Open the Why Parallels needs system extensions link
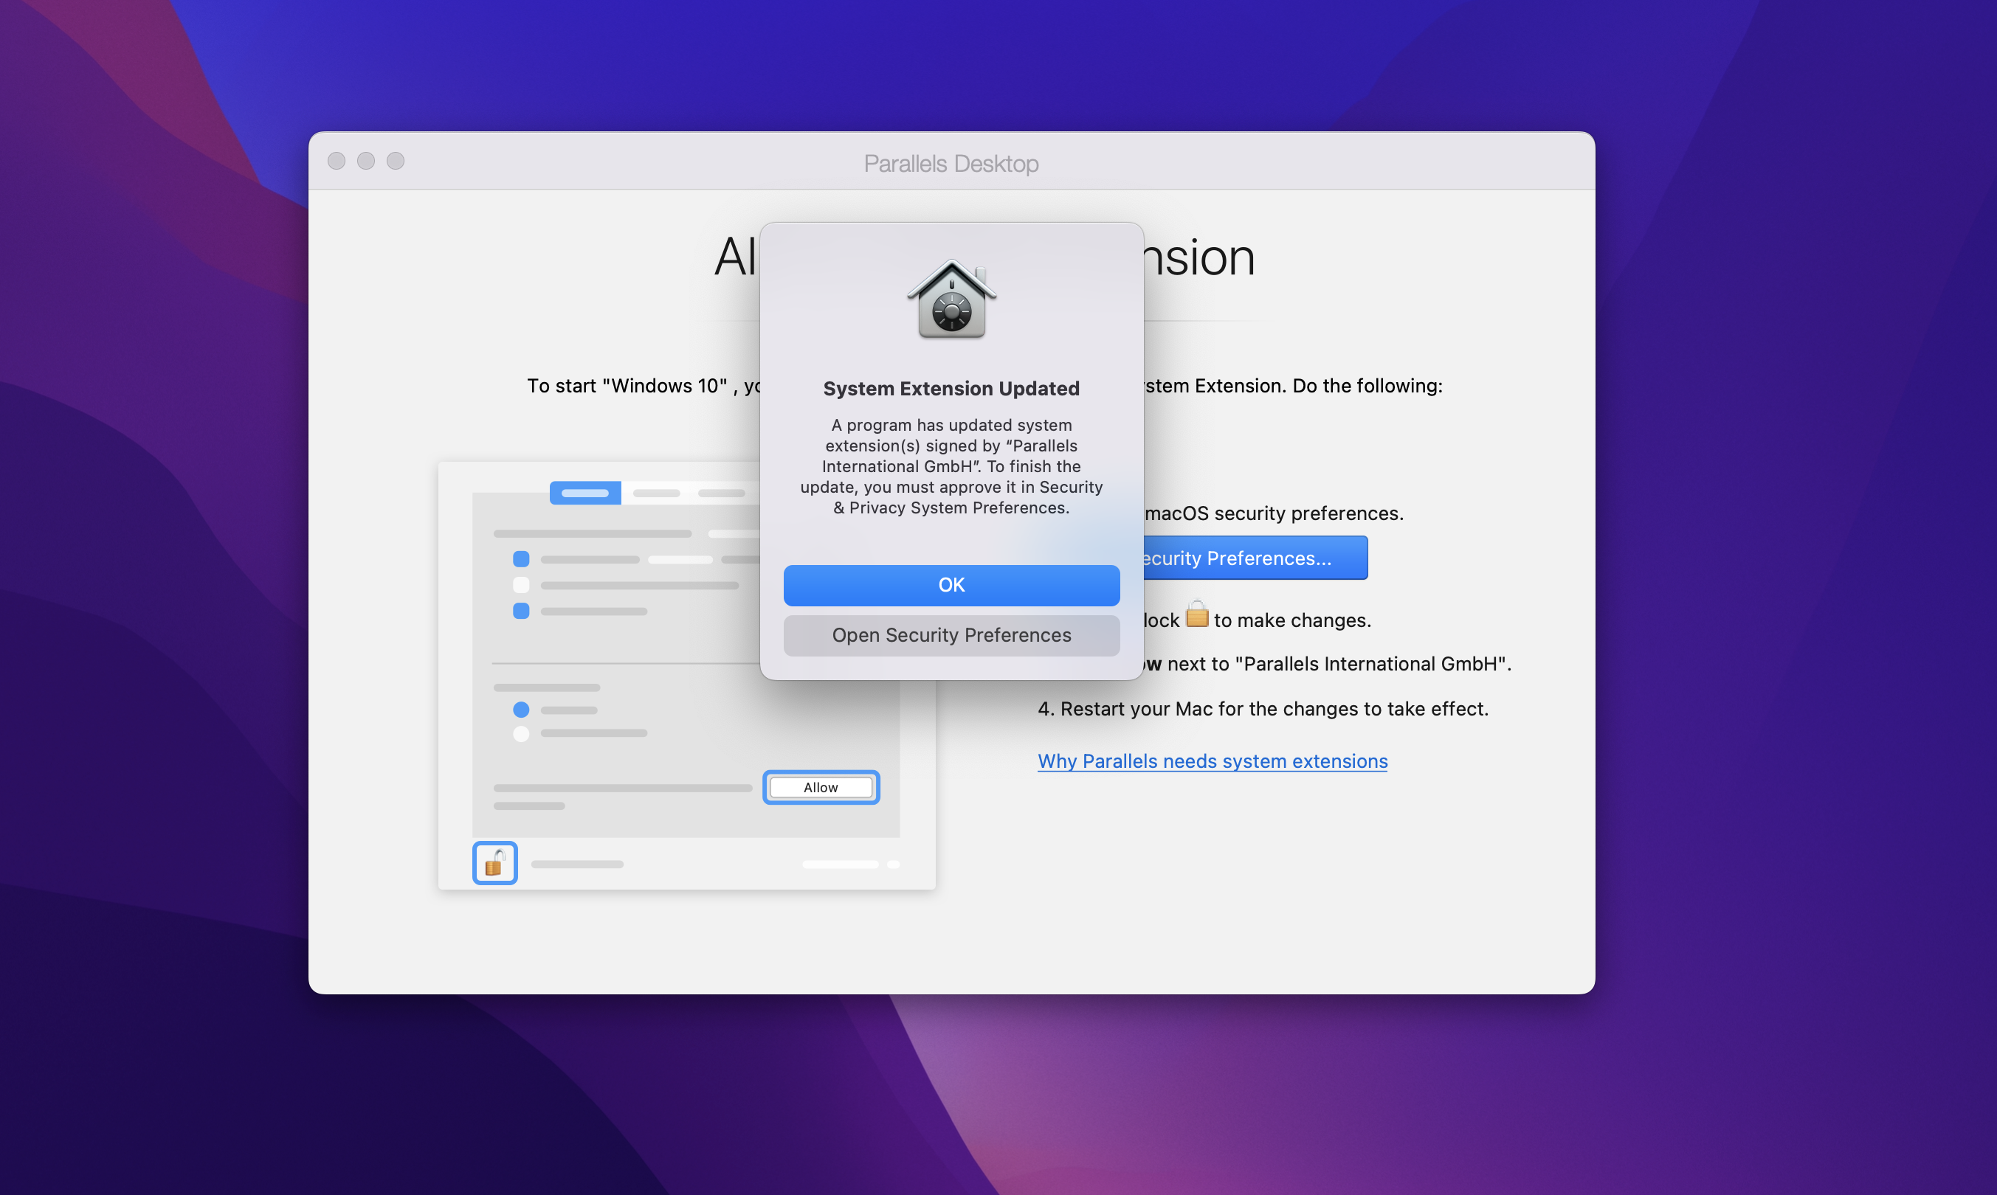The width and height of the screenshot is (1997, 1195). 1213,761
